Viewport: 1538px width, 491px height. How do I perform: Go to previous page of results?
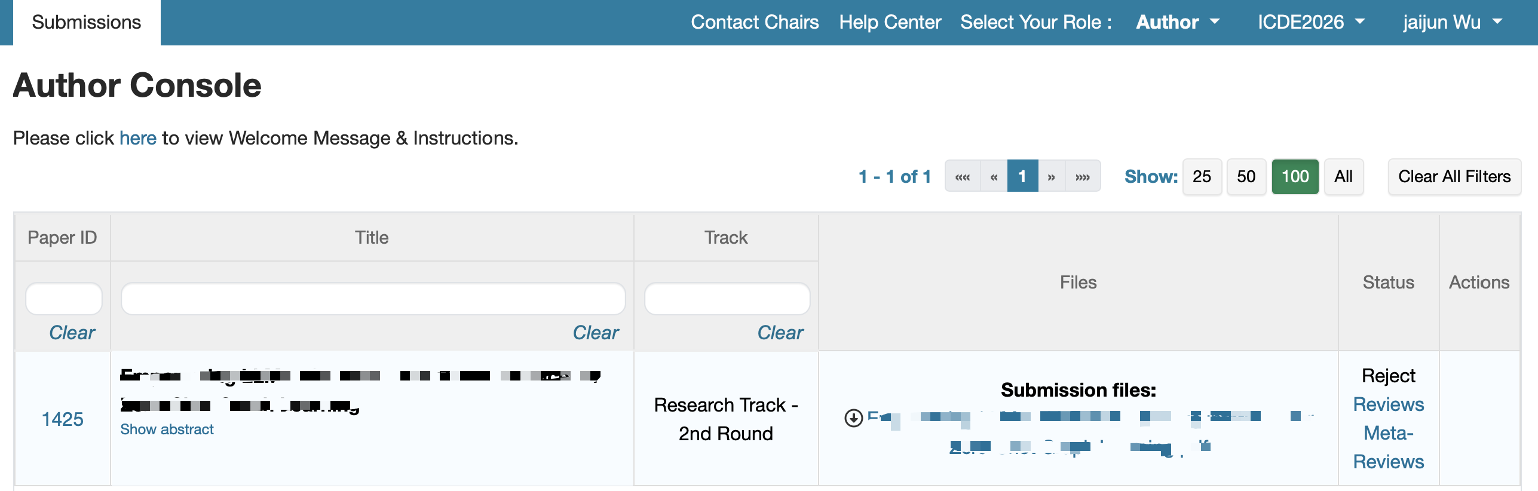(x=994, y=177)
